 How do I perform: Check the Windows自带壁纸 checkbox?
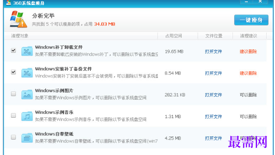tap(13, 137)
